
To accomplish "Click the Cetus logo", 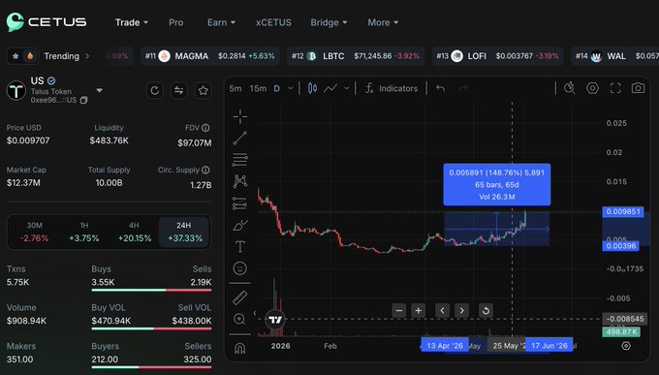I will pyautogui.click(x=47, y=22).
